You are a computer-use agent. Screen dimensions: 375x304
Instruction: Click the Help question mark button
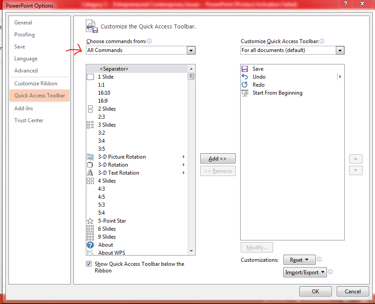point(346,4)
